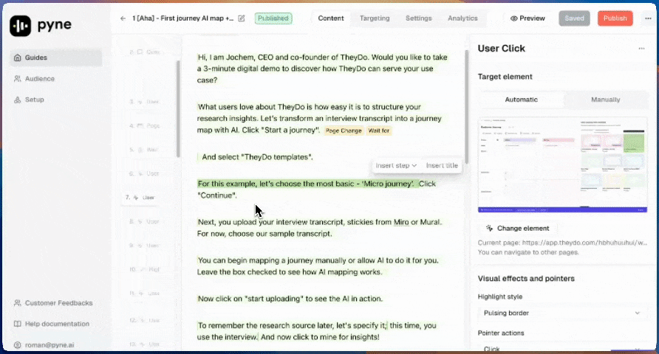Screen dimensions: 659x354
Task: Open top bar three-dots menu
Action: click(648, 18)
